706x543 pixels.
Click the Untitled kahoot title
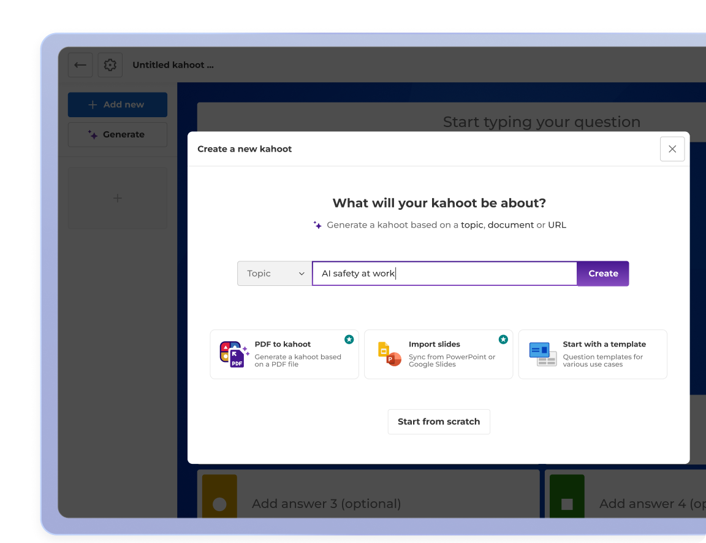coord(173,65)
